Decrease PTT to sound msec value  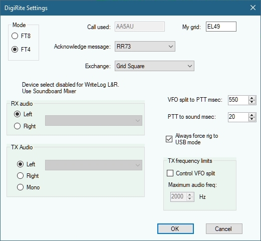(x=252, y=119)
